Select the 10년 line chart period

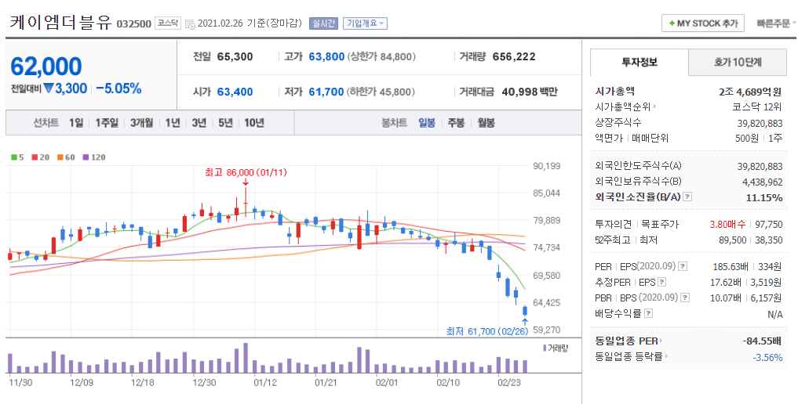pos(254,123)
